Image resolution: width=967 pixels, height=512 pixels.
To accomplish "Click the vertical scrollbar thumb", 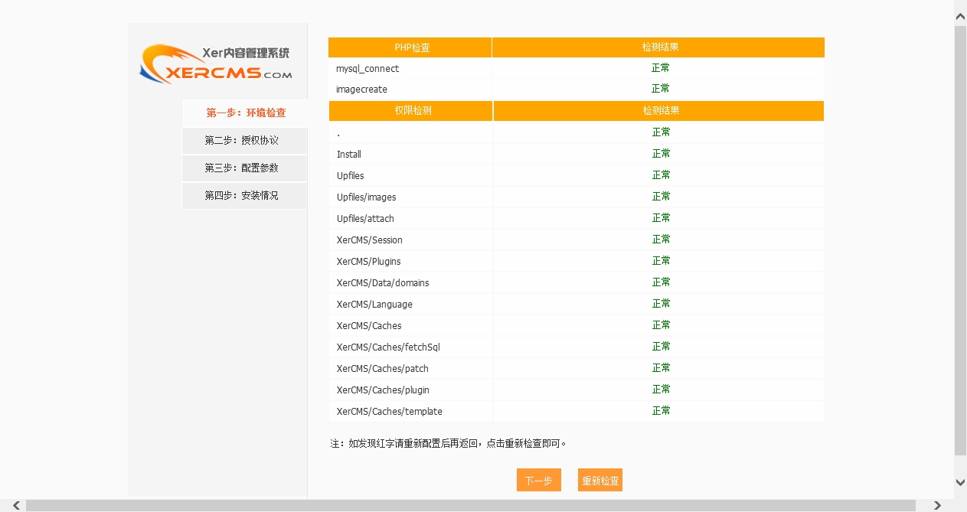I will pyautogui.click(x=960, y=241).
